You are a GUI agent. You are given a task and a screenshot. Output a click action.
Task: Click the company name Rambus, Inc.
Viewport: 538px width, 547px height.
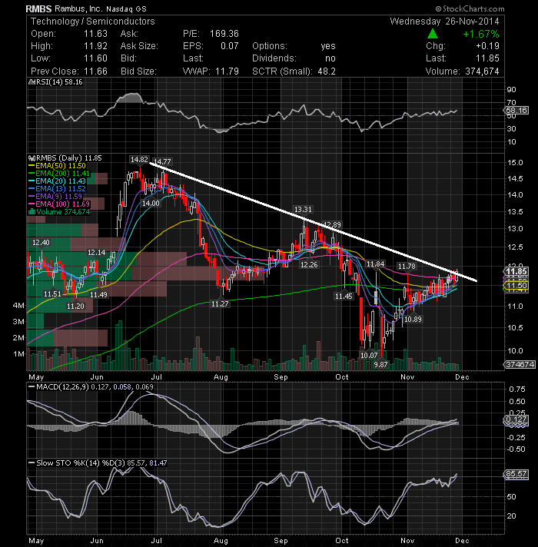pos(78,9)
